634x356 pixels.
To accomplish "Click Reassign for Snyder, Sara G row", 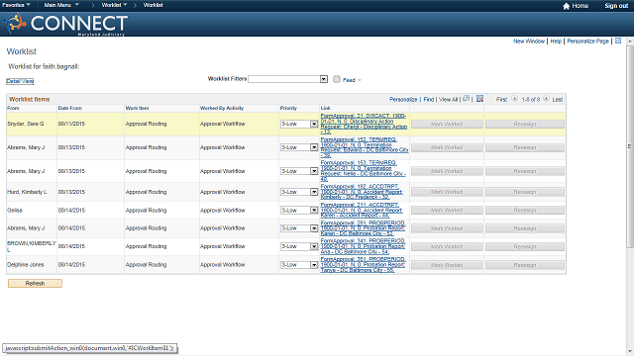I will (x=525, y=125).
